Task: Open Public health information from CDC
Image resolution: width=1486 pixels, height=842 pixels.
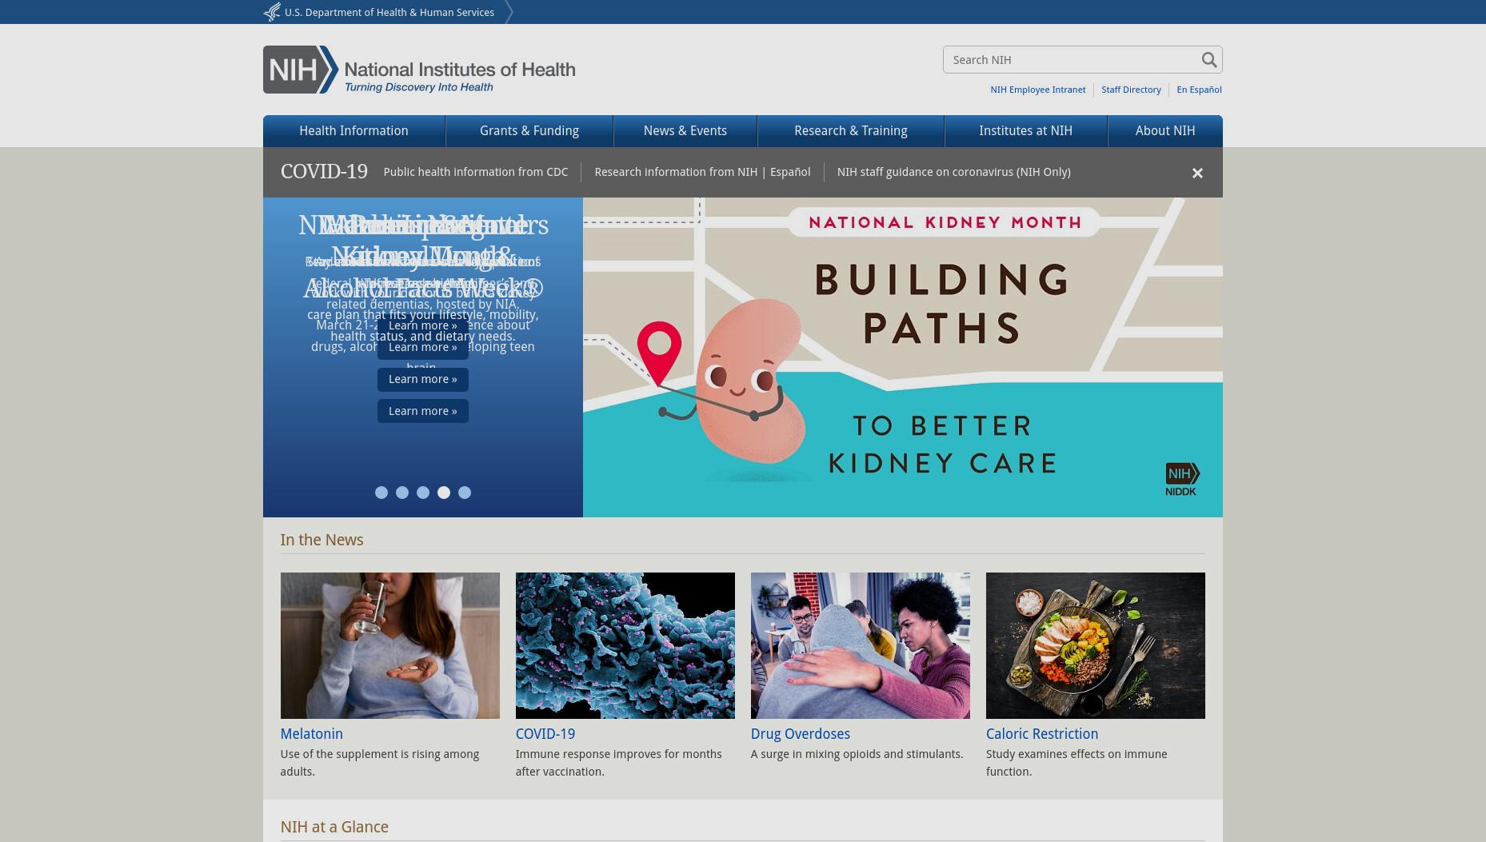Action: pyautogui.click(x=476, y=172)
